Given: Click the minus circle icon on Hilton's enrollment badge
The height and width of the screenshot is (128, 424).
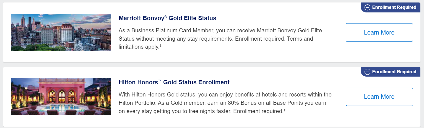Looking at the screenshot, I should coord(367,72).
